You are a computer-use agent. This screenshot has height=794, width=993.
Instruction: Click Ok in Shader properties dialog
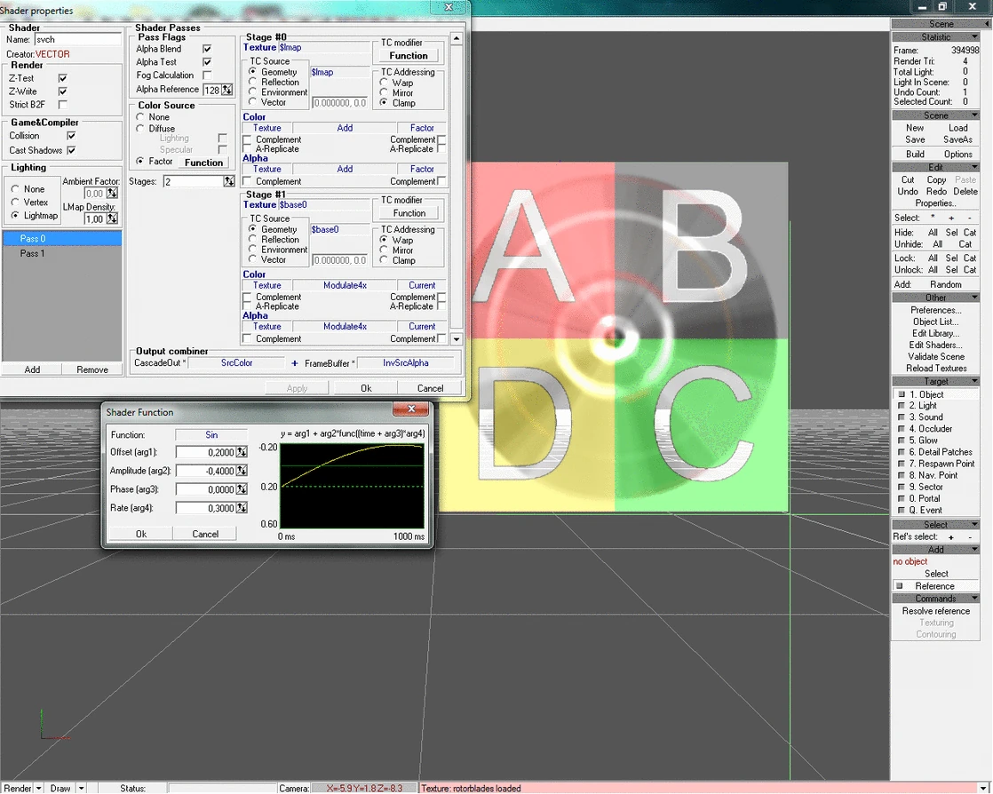coord(366,388)
